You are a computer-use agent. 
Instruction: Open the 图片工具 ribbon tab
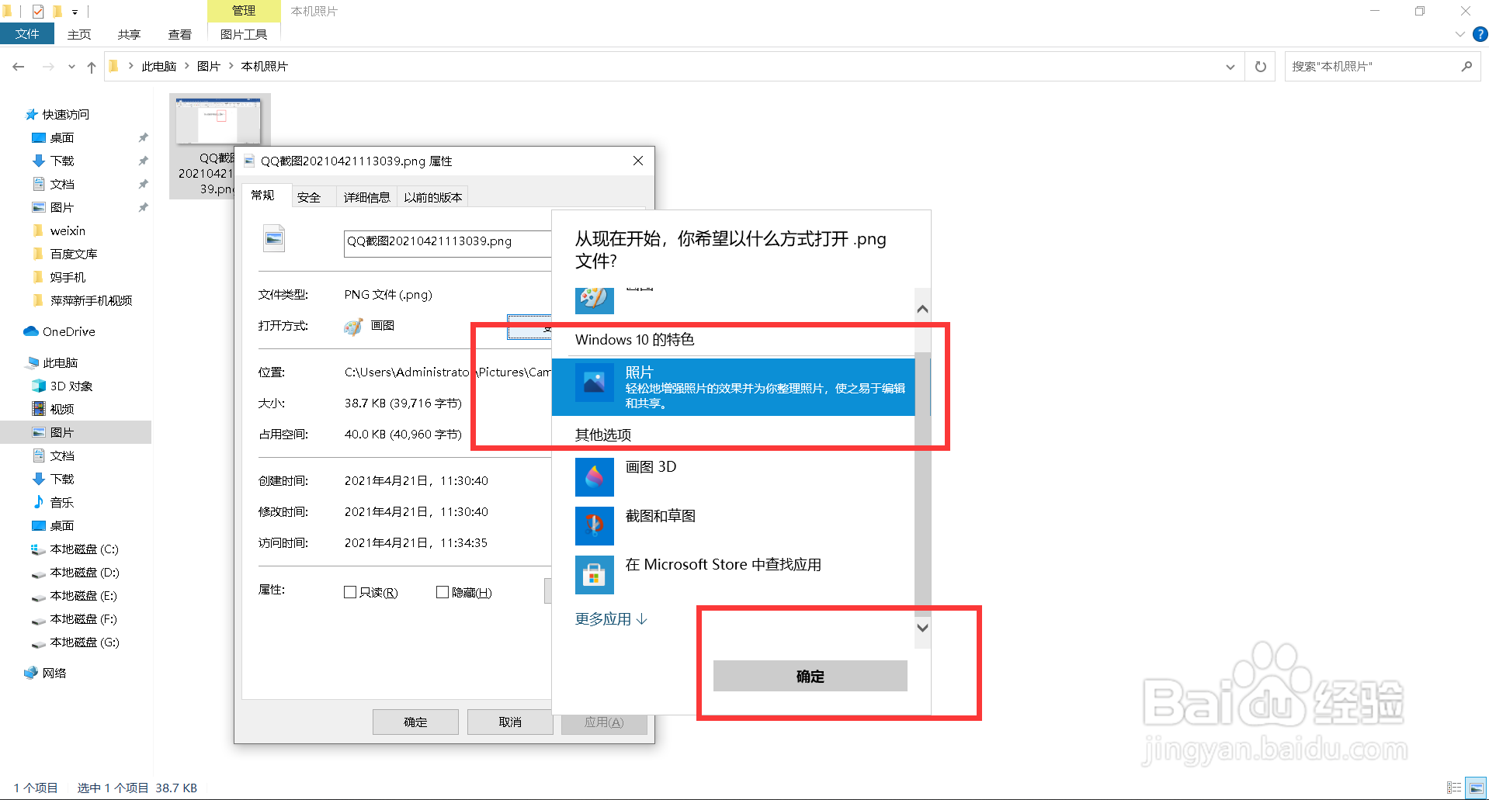point(244,34)
